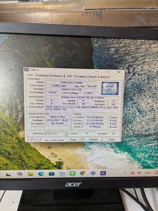This screenshot has width=158, height=211.
Task: Click the Close button in CPU-Z
Action: click(111, 140)
